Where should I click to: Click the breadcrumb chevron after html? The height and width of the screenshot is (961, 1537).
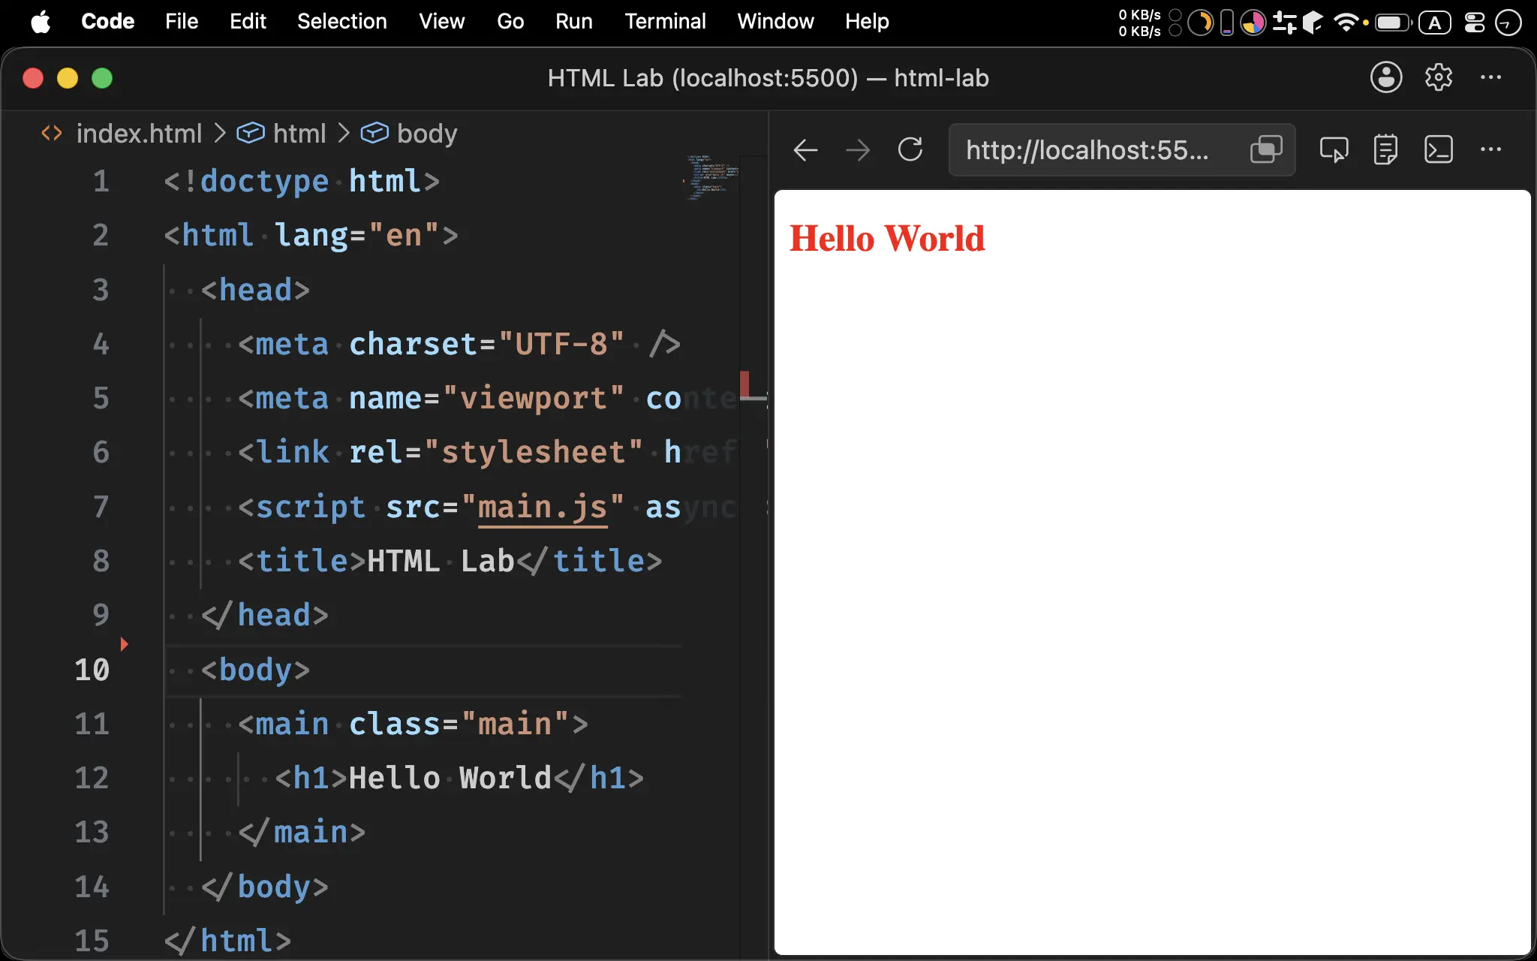[x=344, y=133]
